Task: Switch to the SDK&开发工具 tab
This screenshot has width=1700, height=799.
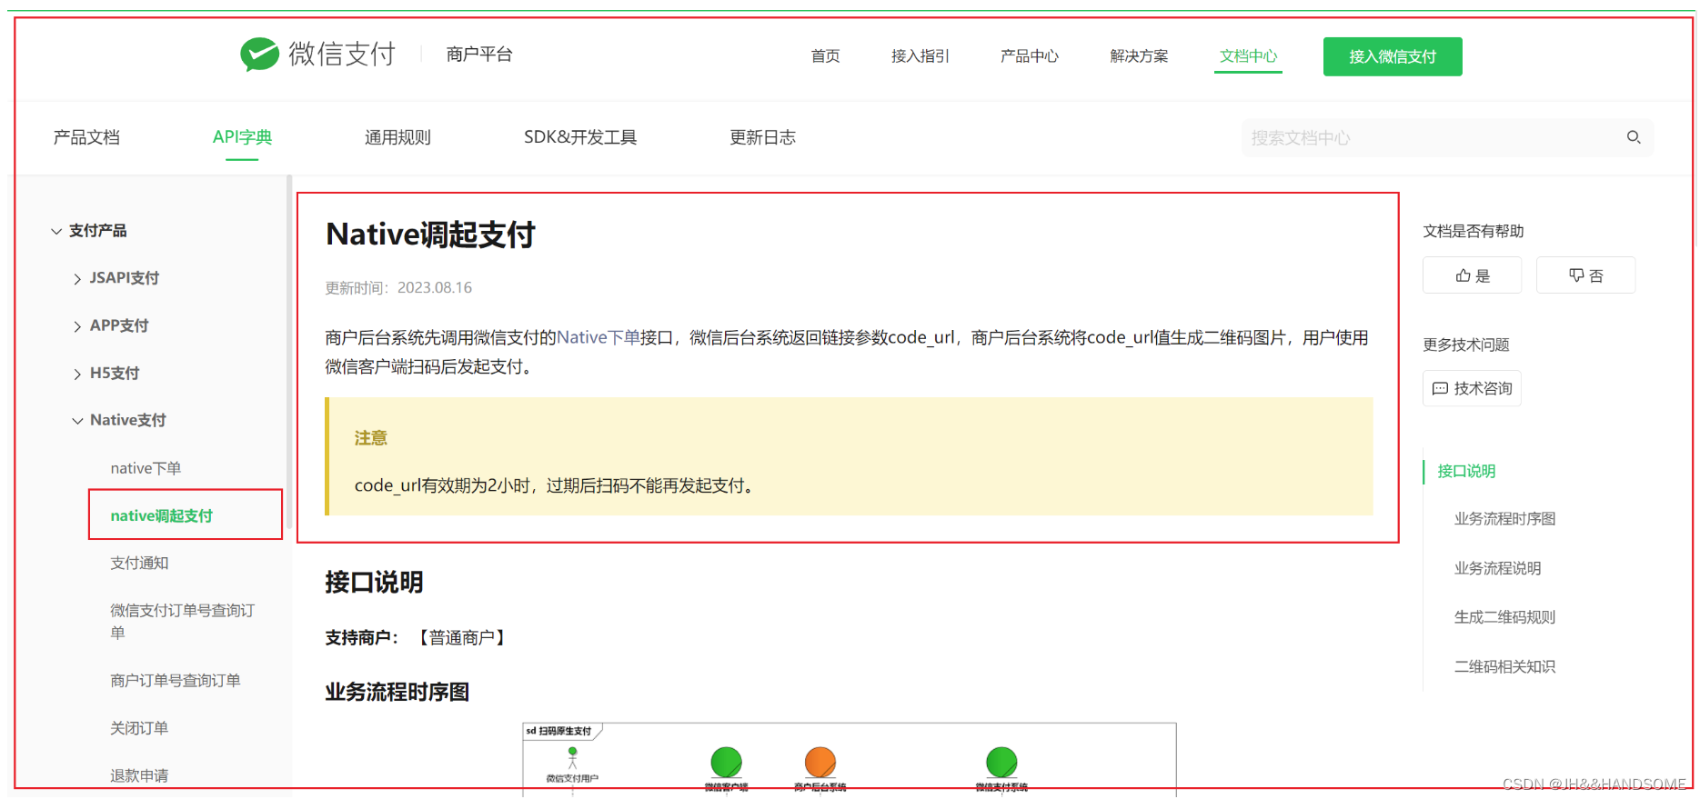Action: click(x=580, y=137)
